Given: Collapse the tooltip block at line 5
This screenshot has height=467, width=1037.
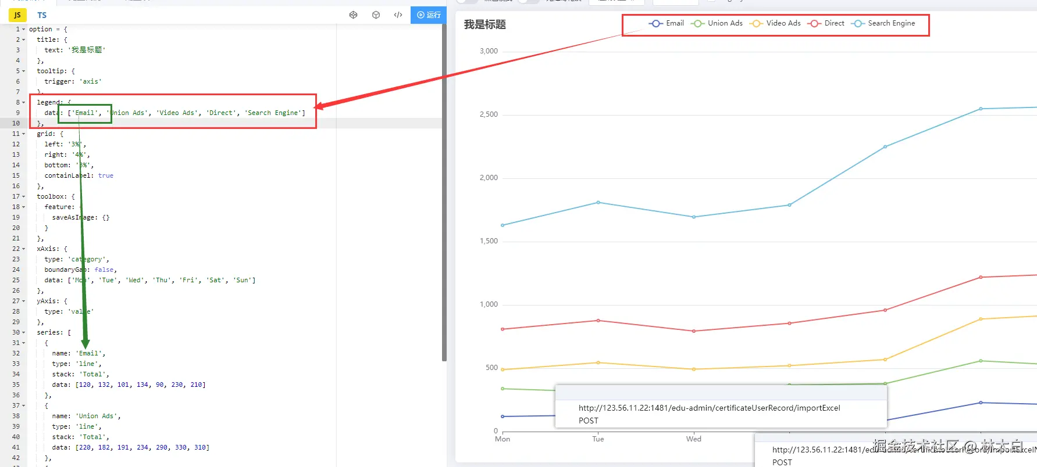Looking at the screenshot, I should 23,71.
